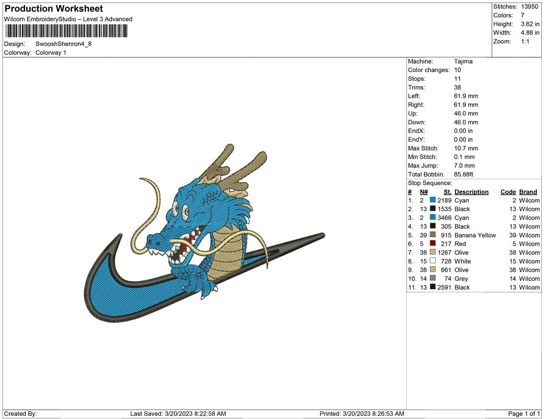
Task: Click the 'Grey' description in stop 10
Action: click(x=461, y=278)
